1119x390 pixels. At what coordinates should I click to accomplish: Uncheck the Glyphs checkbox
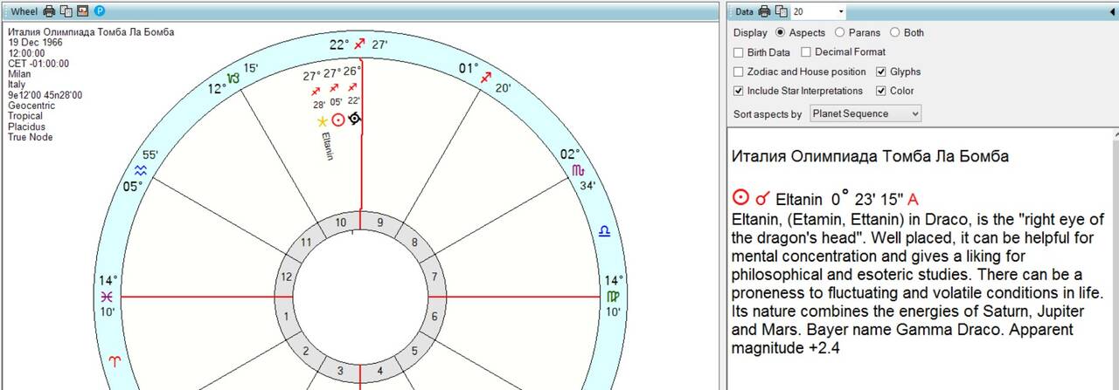point(881,72)
